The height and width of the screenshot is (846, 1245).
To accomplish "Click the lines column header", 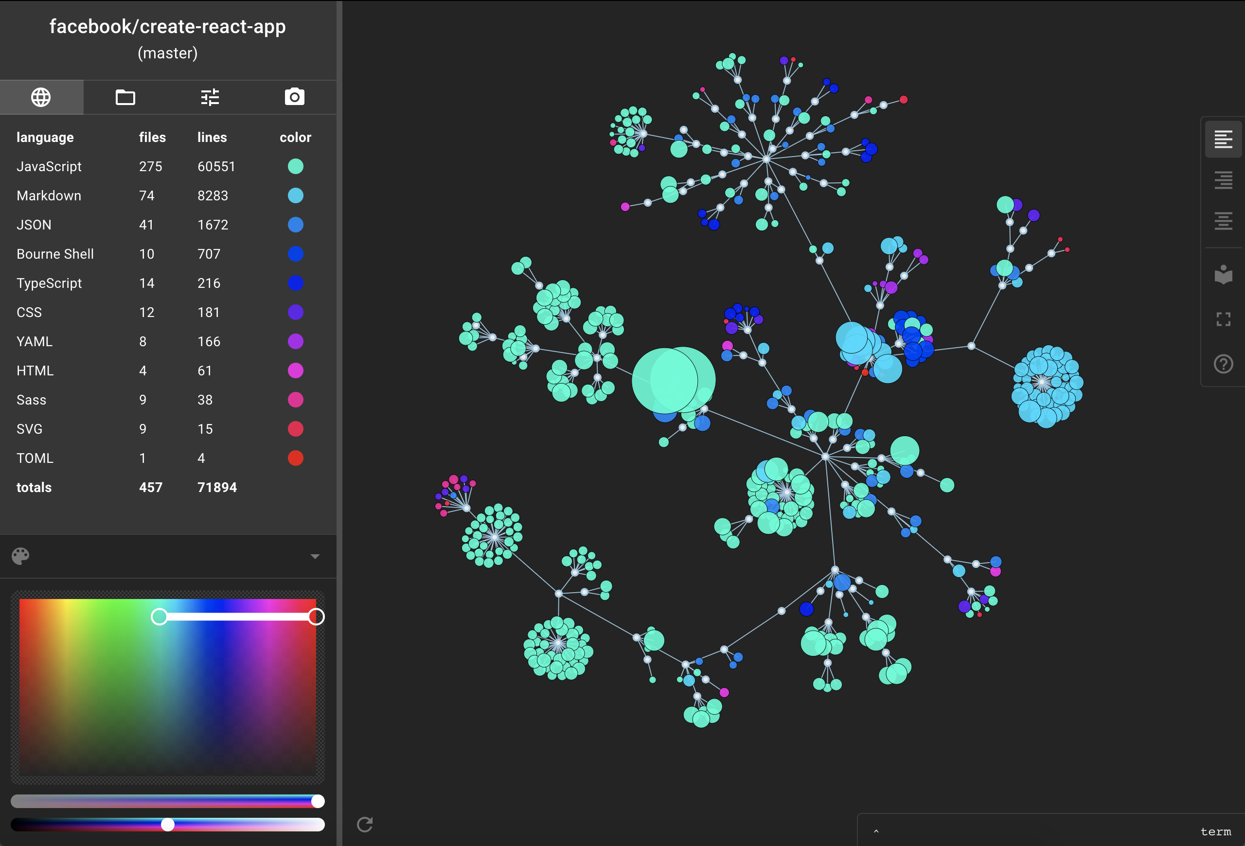I will click(212, 138).
